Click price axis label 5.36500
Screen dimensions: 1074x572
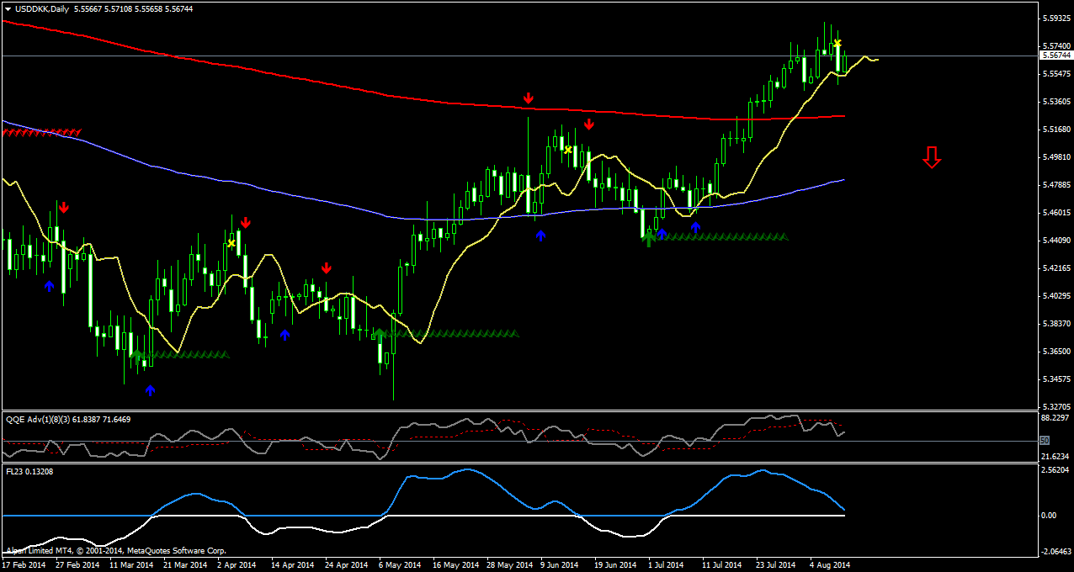point(1056,351)
